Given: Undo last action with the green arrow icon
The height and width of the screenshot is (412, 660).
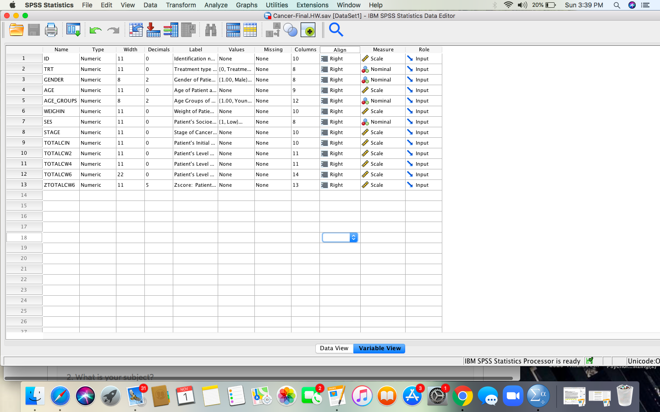Looking at the screenshot, I should tap(95, 30).
